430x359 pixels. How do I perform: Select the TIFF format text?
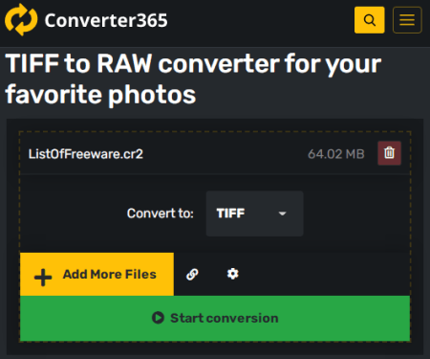230,213
